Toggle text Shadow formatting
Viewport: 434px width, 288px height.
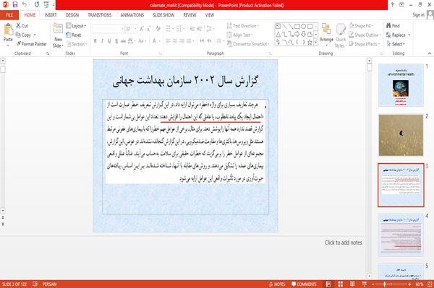[x=116, y=41]
